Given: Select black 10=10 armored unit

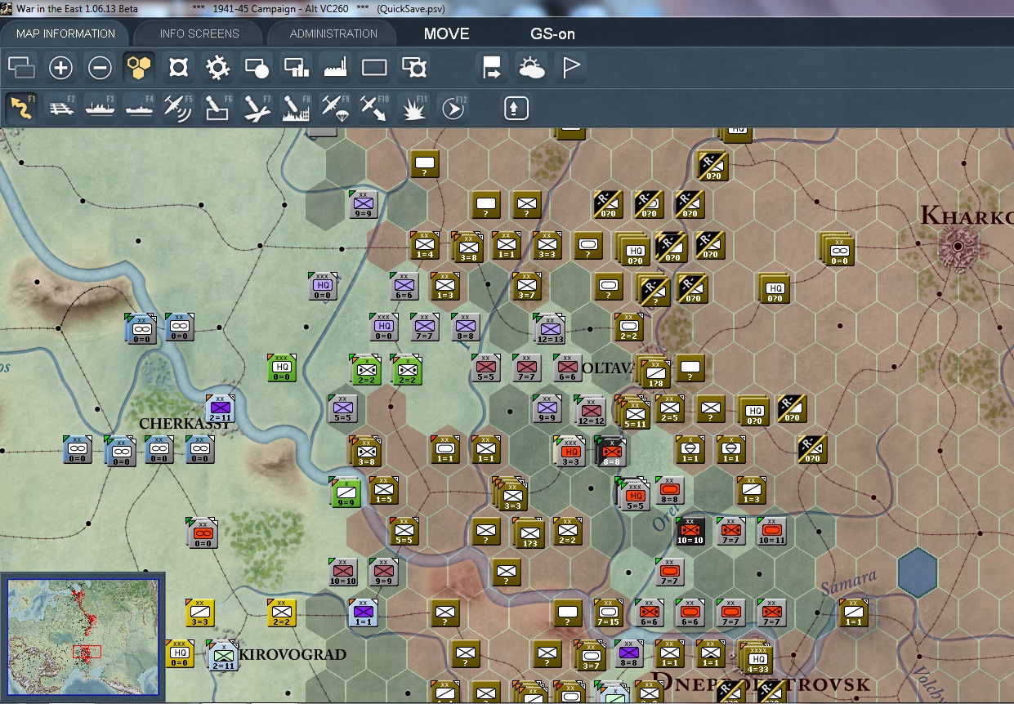Looking at the screenshot, I should (x=690, y=530).
